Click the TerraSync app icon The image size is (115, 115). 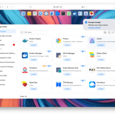[x=25, y=70]
